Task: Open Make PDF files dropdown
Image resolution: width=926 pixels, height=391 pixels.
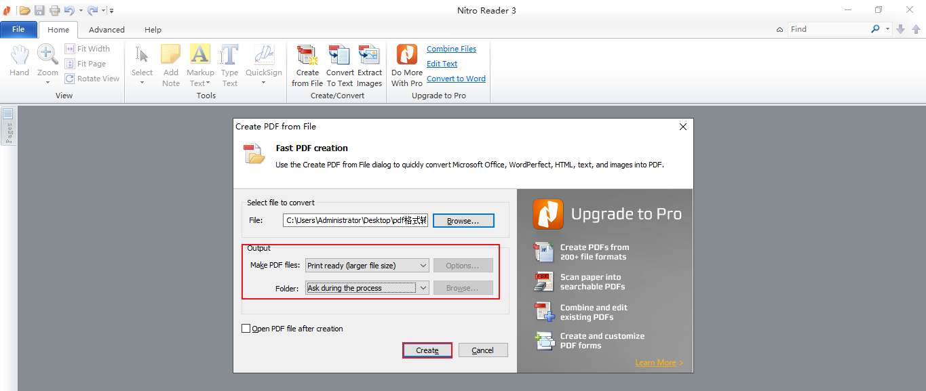Action: click(367, 265)
